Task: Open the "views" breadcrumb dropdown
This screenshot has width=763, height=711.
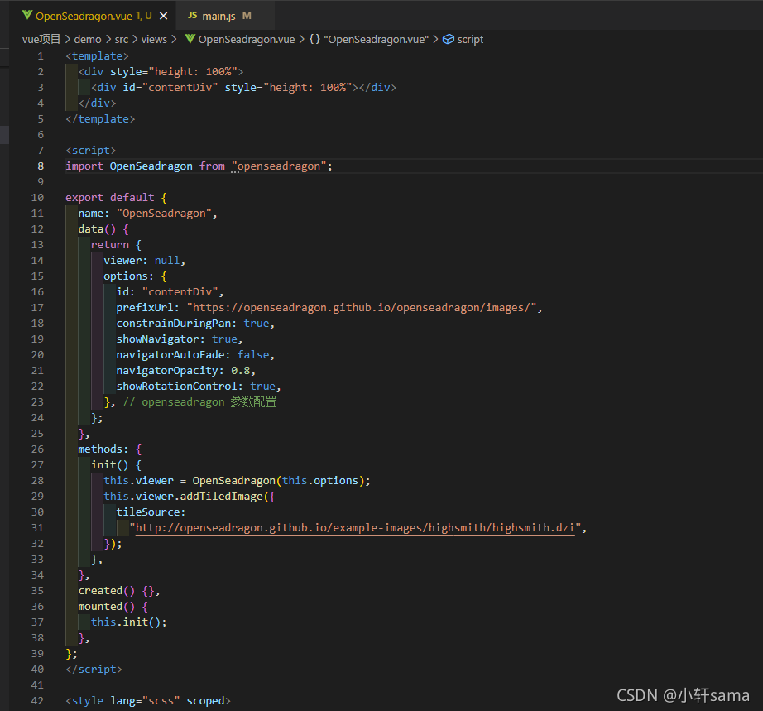Action: tap(154, 39)
